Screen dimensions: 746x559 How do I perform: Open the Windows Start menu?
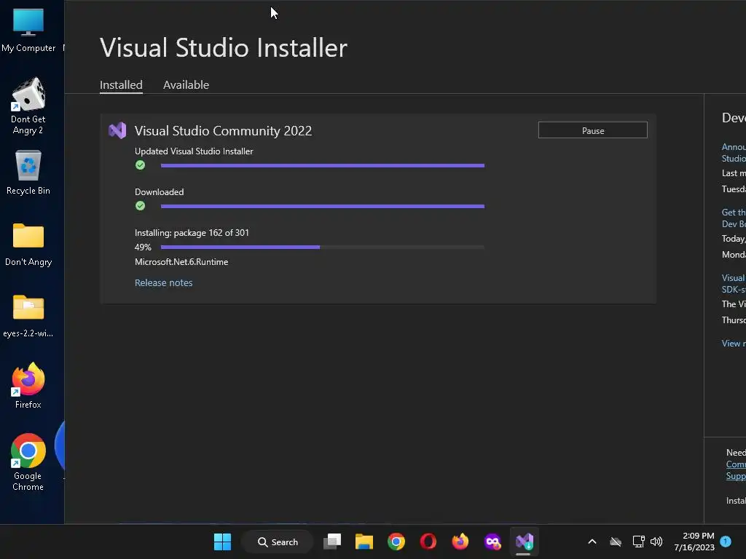222,542
